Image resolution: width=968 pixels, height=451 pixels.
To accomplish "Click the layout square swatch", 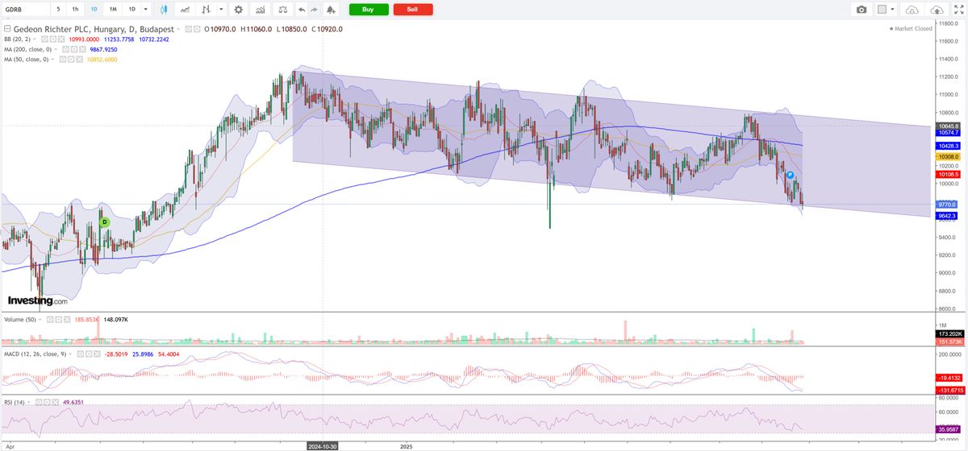I will pyautogui.click(x=882, y=10).
